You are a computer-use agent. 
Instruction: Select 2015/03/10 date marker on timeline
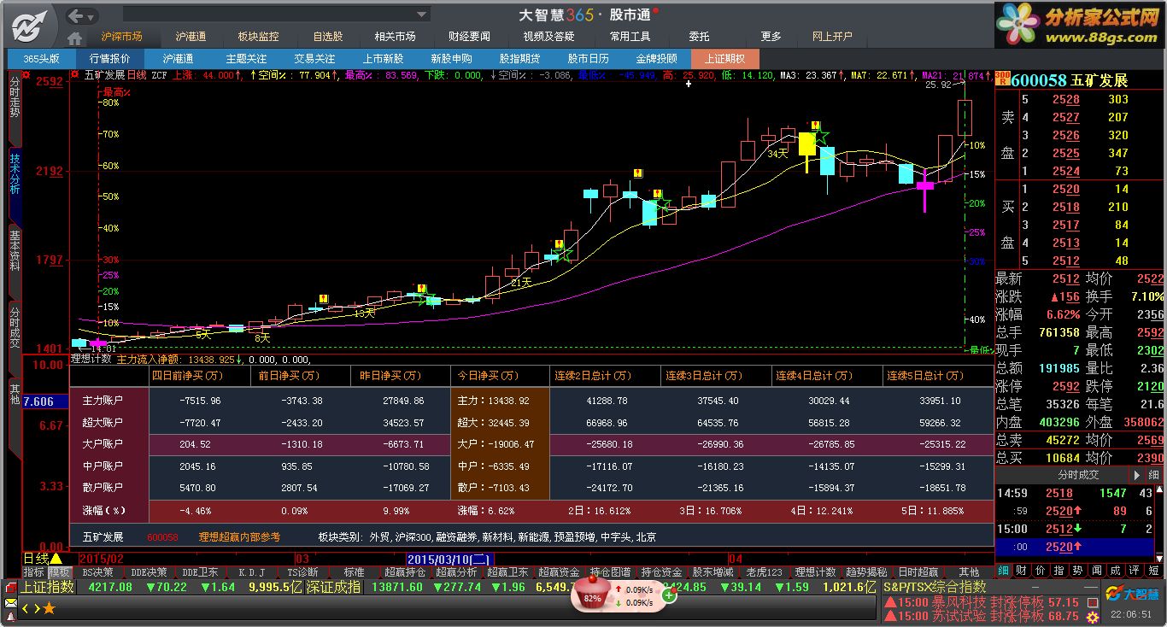pyautogui.click(x=448, y=559)
